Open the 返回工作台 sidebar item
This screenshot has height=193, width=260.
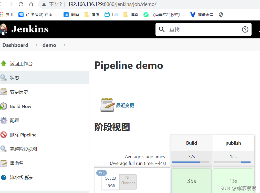[21, 64]
